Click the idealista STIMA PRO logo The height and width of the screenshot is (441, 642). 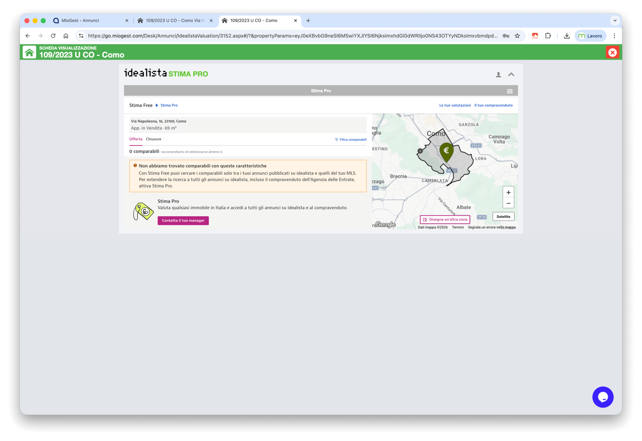tap(166, 73)
